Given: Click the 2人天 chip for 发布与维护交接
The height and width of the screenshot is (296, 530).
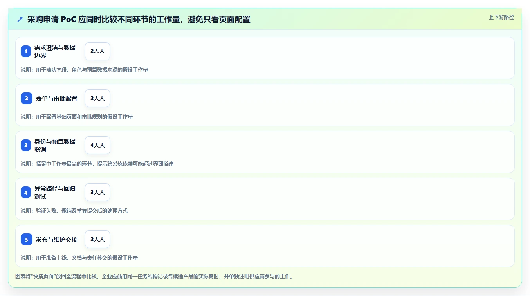Looking at the screenshot, I should 97,239.
